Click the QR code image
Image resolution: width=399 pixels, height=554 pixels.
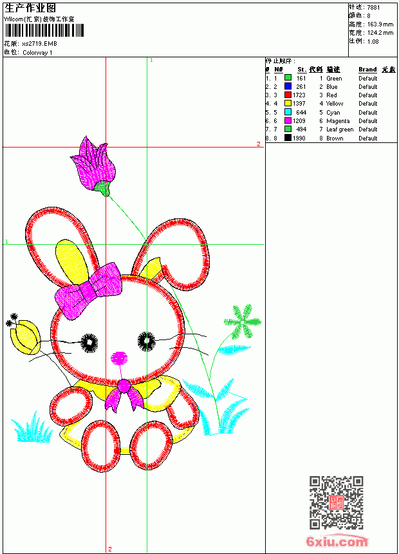(337, 502)
